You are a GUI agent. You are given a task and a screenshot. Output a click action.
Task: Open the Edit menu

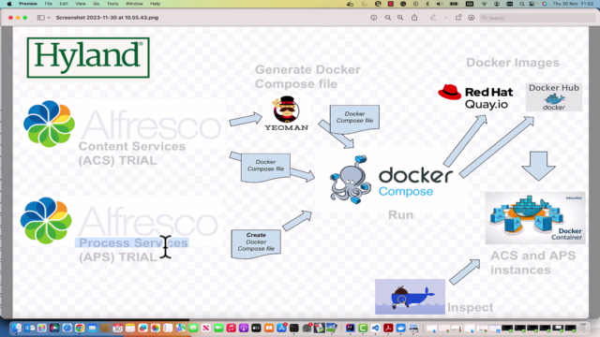click(64, 4)
